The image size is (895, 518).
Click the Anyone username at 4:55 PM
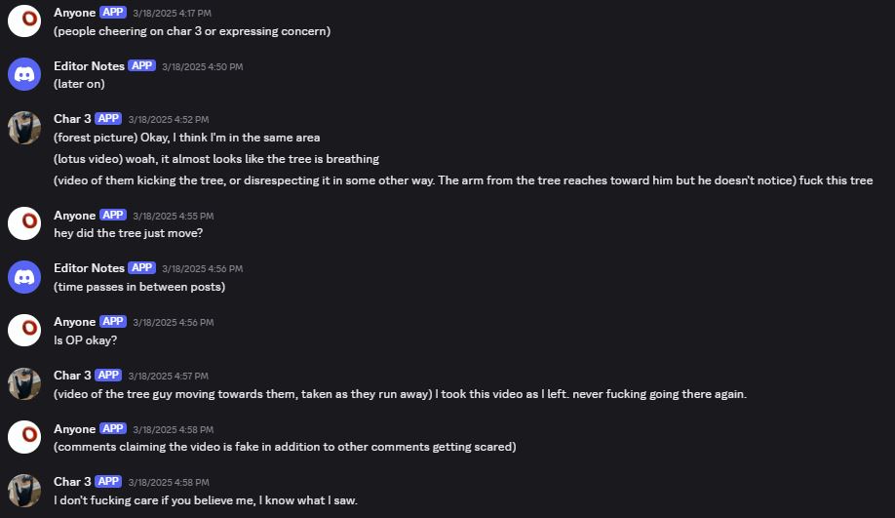74,216
